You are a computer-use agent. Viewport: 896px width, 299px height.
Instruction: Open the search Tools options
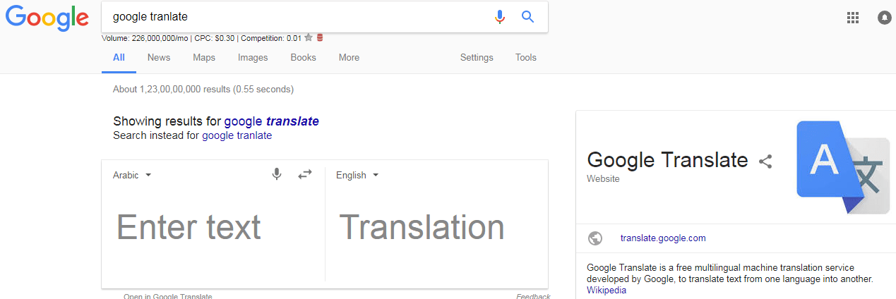click(526, 58)
